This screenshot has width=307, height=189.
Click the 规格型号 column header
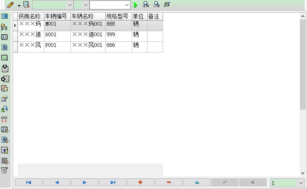pos(119,17)
